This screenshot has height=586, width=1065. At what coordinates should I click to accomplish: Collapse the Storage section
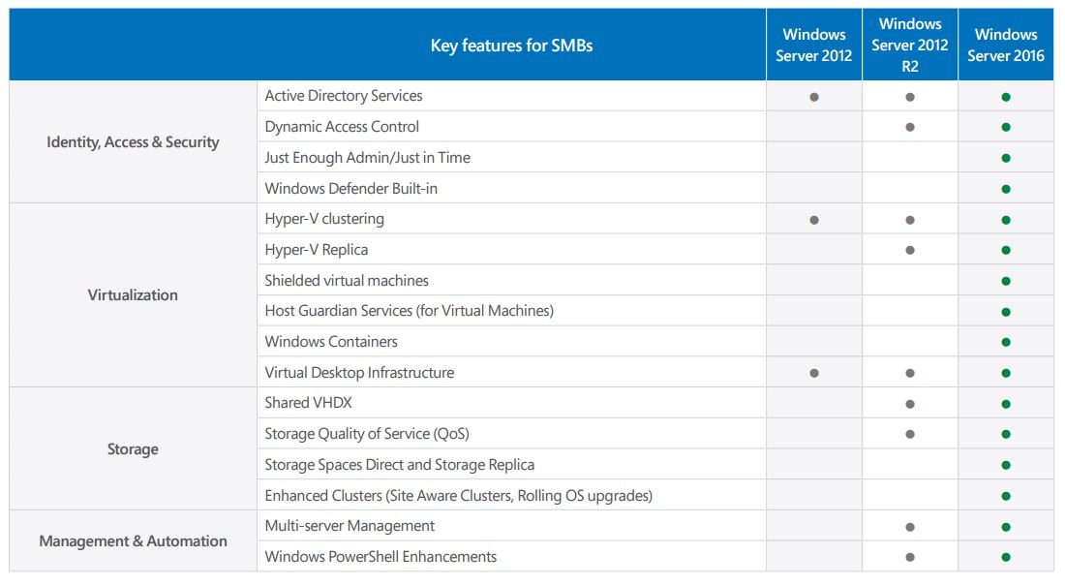pyautogui.click(x=132, y=448)
